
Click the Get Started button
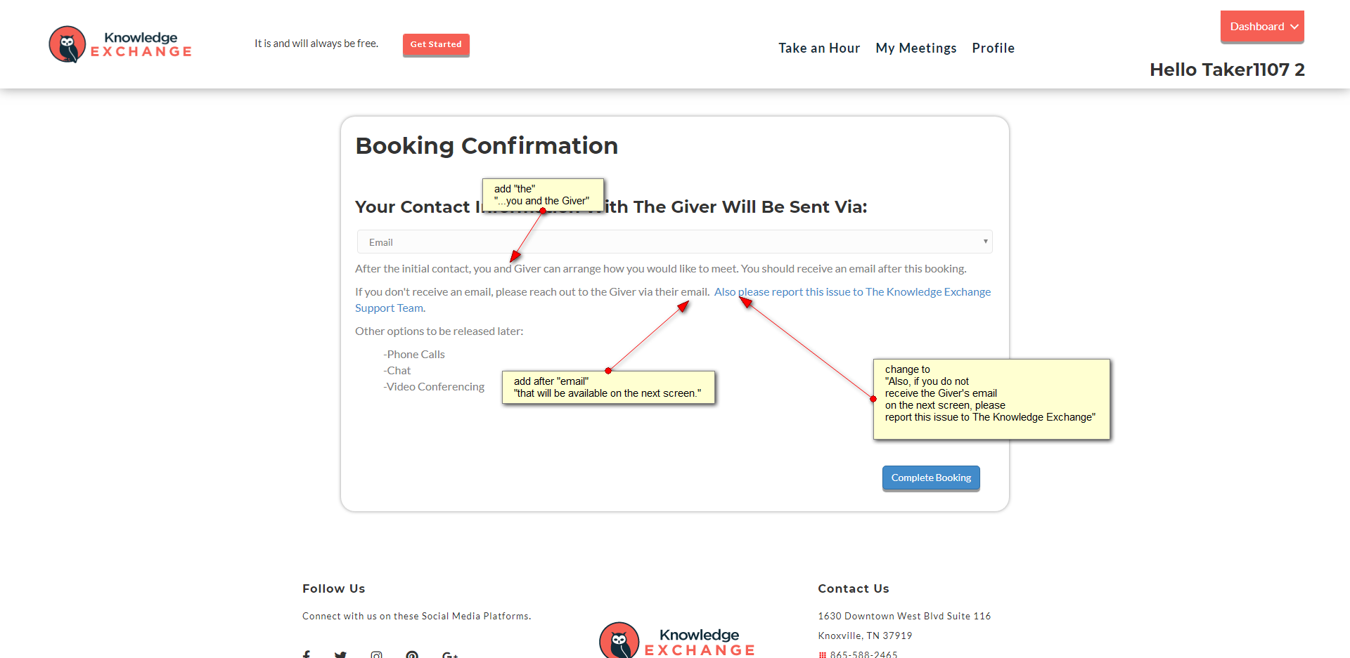[436, 44]
